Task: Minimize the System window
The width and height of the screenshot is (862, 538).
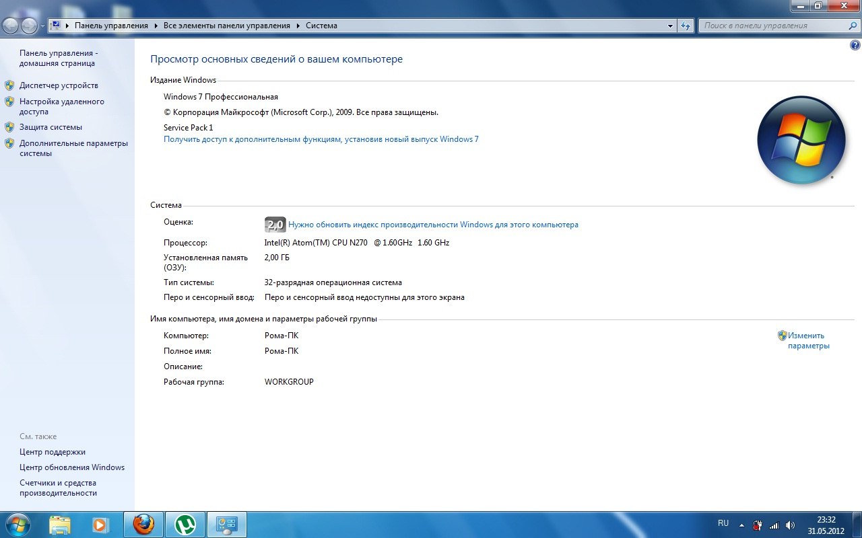Action: pos(800,5)
